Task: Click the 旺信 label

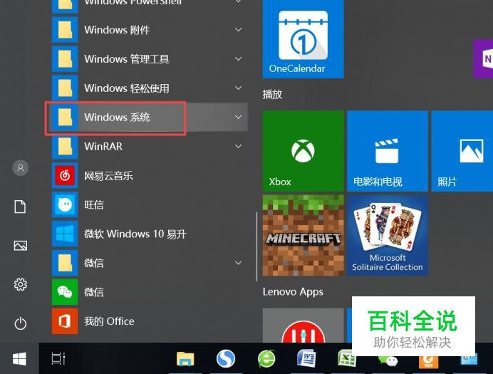Action: coord(94,205)
